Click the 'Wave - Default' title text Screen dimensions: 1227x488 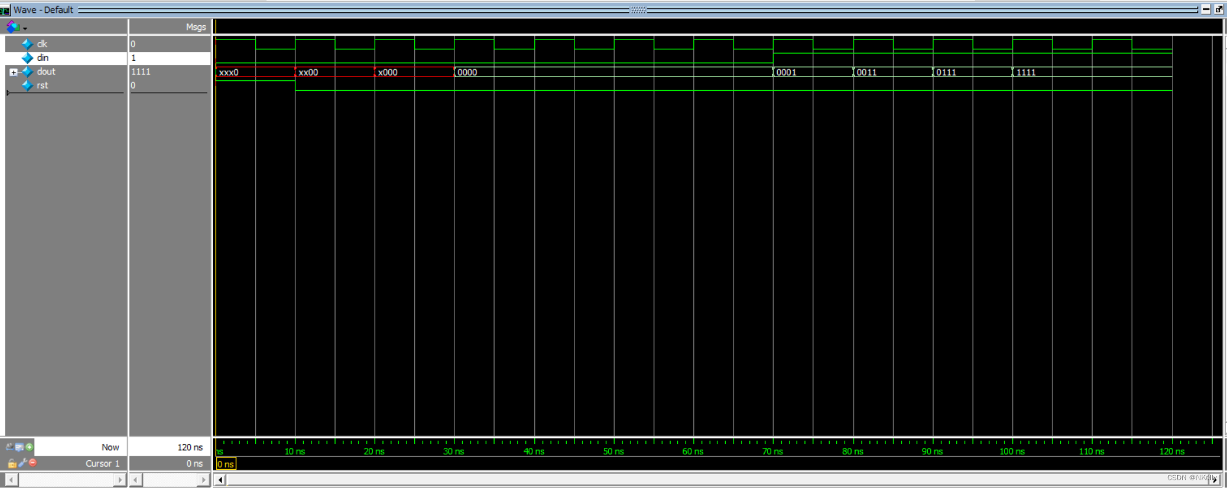click(x=43, y=10)
